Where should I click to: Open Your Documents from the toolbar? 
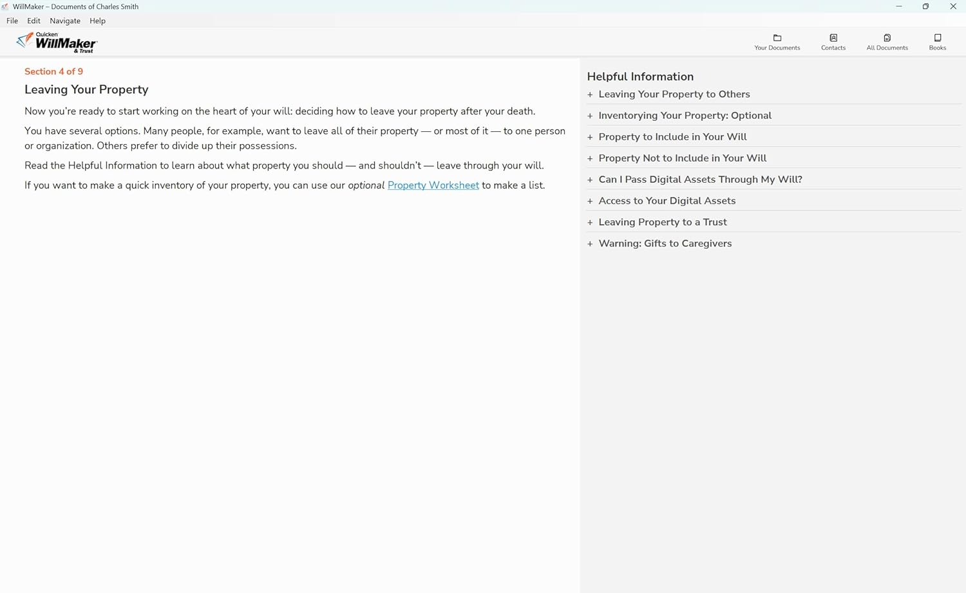click(x=777, y=41)
